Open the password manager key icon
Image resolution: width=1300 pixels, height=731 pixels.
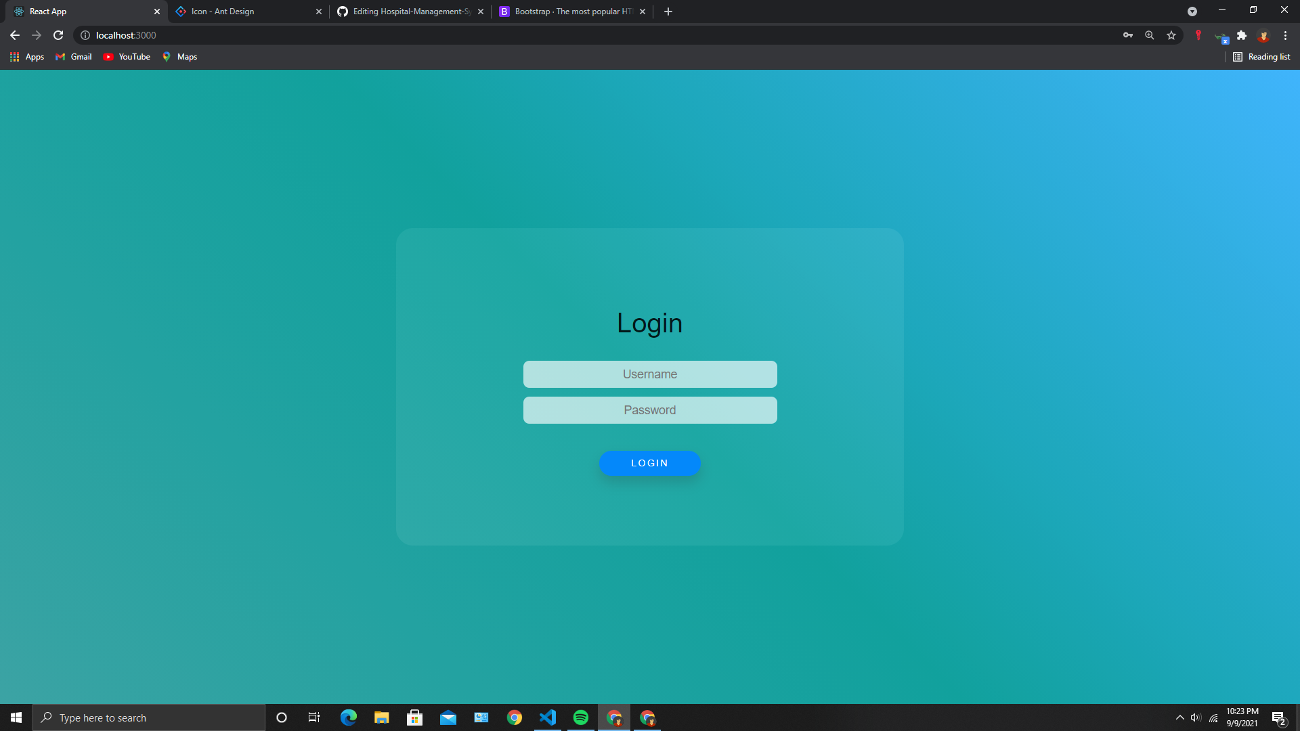(x=1128, y=35)
